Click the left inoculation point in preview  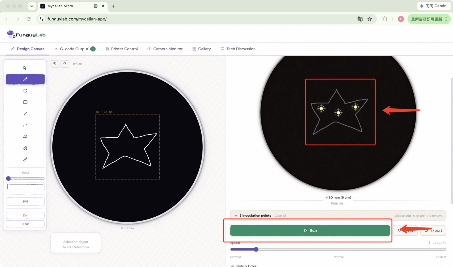tap(321, 108)
